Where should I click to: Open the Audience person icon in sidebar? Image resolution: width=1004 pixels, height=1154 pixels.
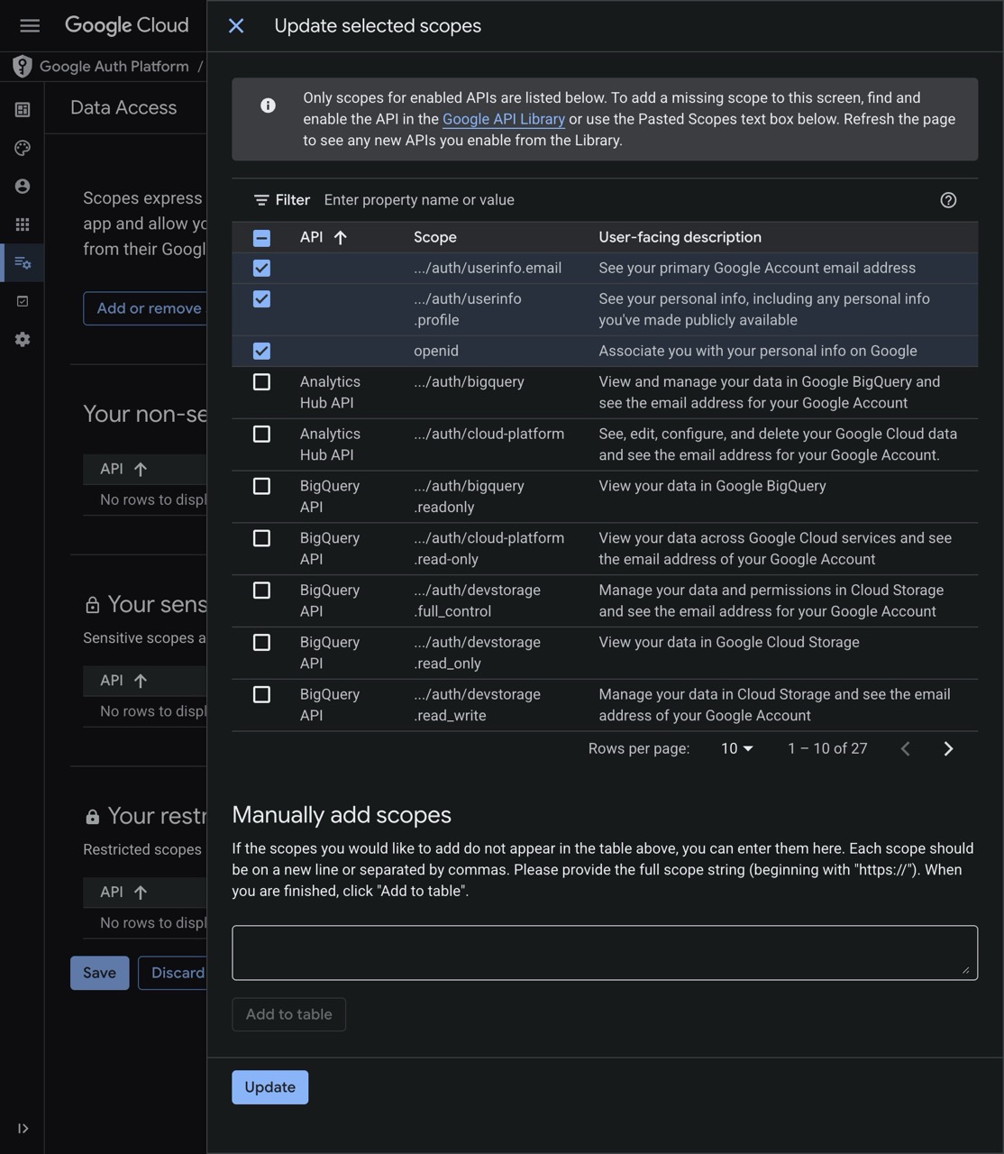pyautogui.click(x=23, y=187)
